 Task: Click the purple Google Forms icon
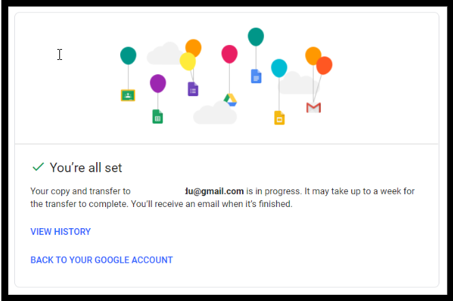click(x=193, y=89)
